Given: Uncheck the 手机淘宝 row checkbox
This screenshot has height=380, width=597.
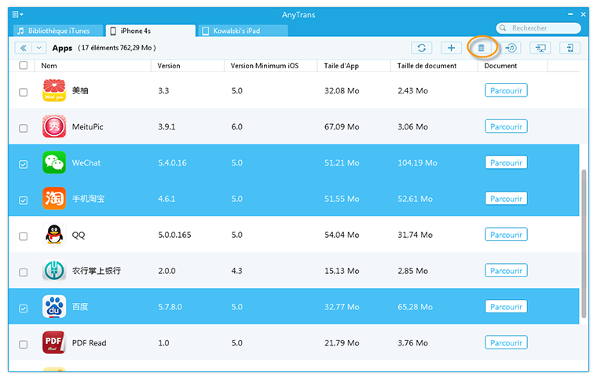Looking at the screenshot, I should pyautogui.click(x=24, y=200).
